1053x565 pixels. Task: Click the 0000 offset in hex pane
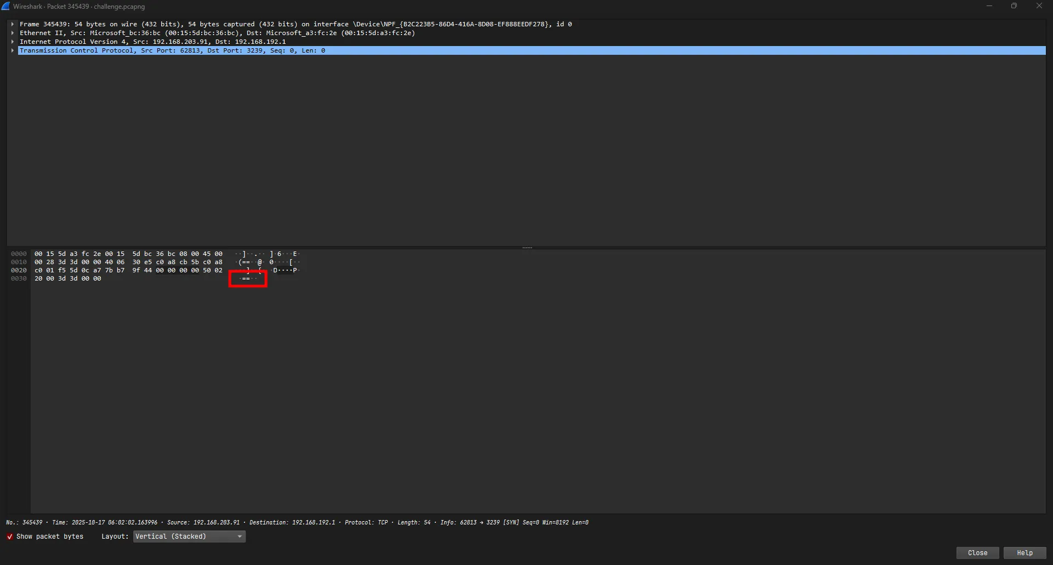coord(19,254)
